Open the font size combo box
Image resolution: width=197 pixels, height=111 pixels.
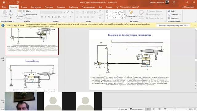click(59, 12)
